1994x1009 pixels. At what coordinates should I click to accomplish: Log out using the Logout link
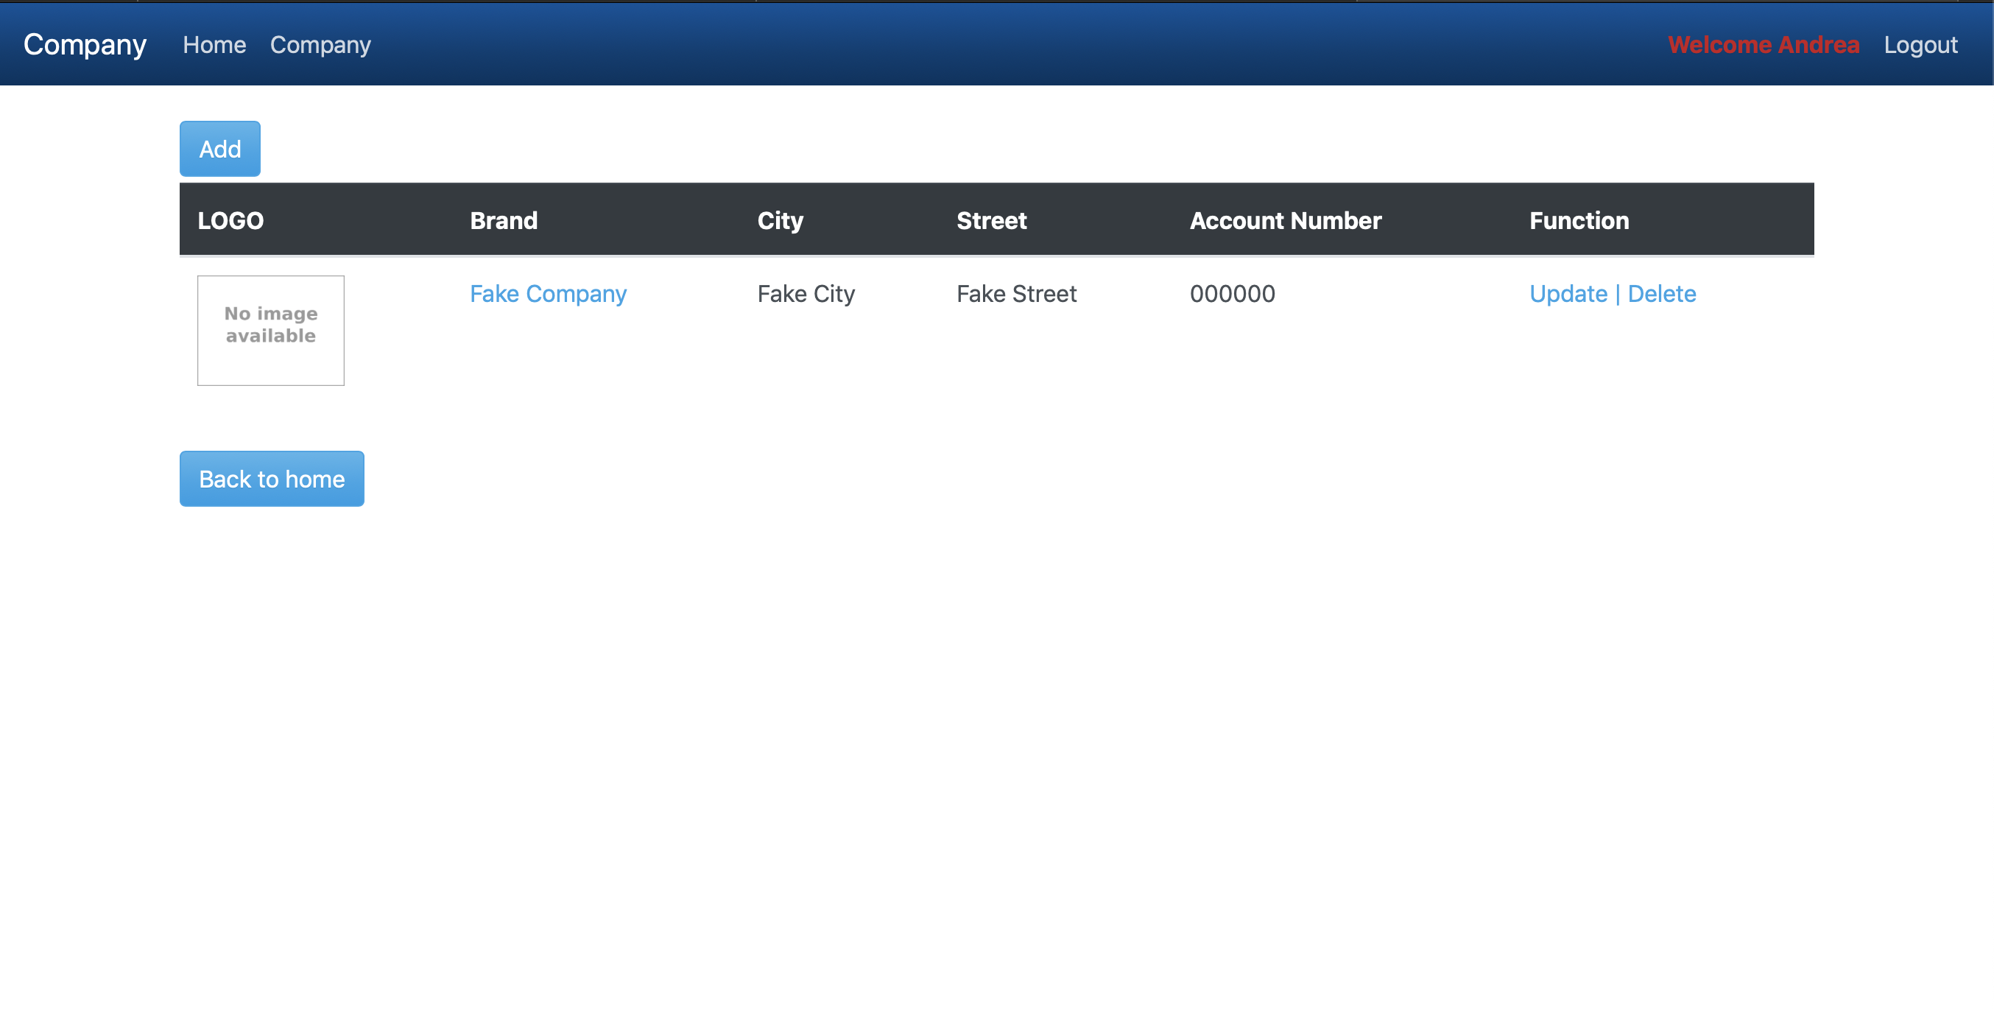[x=1920, y=45]
